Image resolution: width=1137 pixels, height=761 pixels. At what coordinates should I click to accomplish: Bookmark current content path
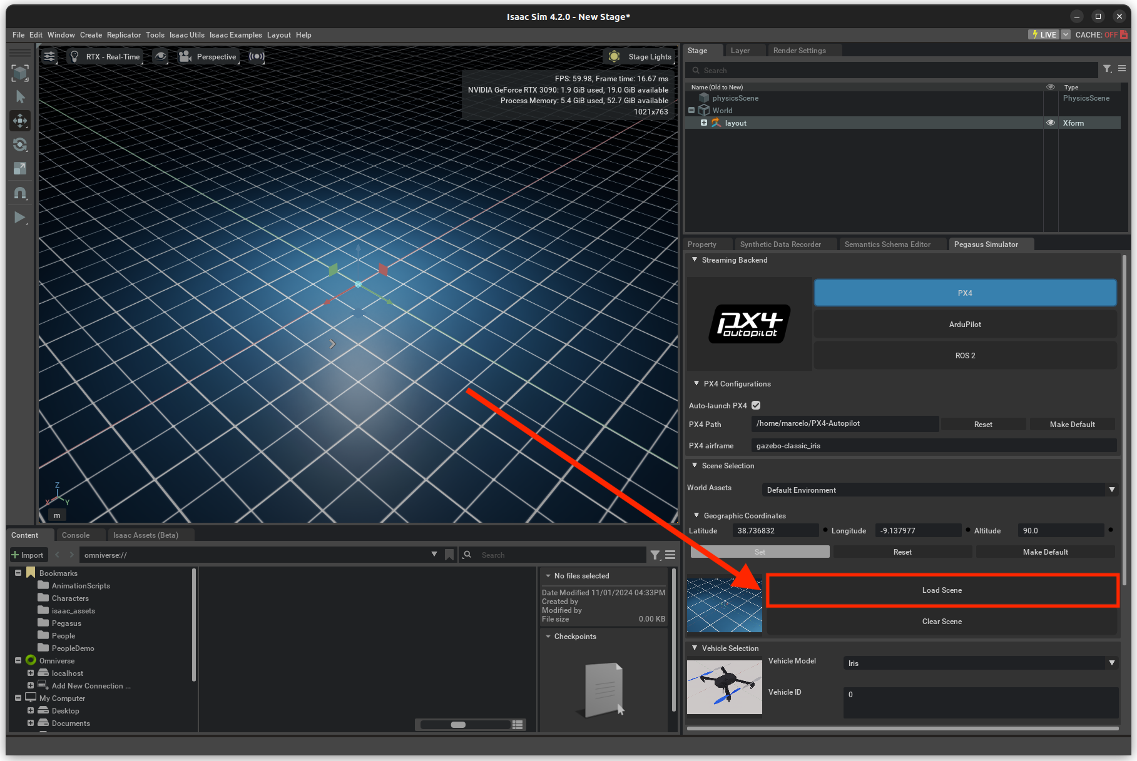[449, 555]
